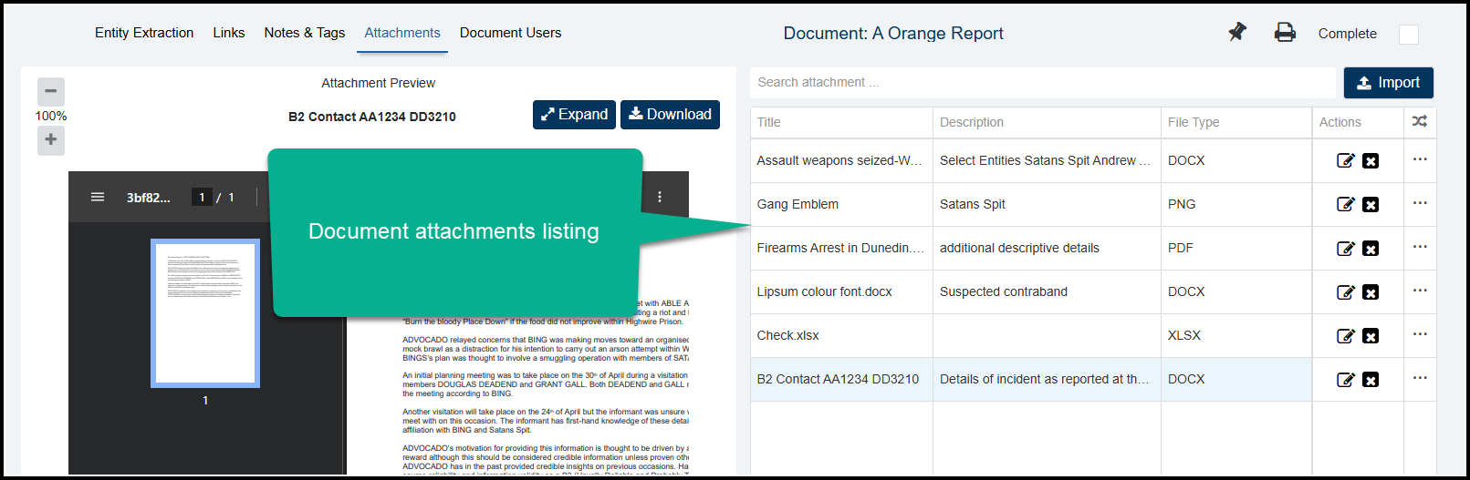Open PDF viewer vertical dots menu
This screenshot has width=1470, height=480.
pyautogui.click(x=659, y=197)
